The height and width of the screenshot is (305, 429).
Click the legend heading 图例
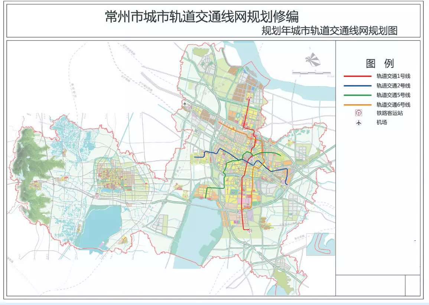coord(380,63)
